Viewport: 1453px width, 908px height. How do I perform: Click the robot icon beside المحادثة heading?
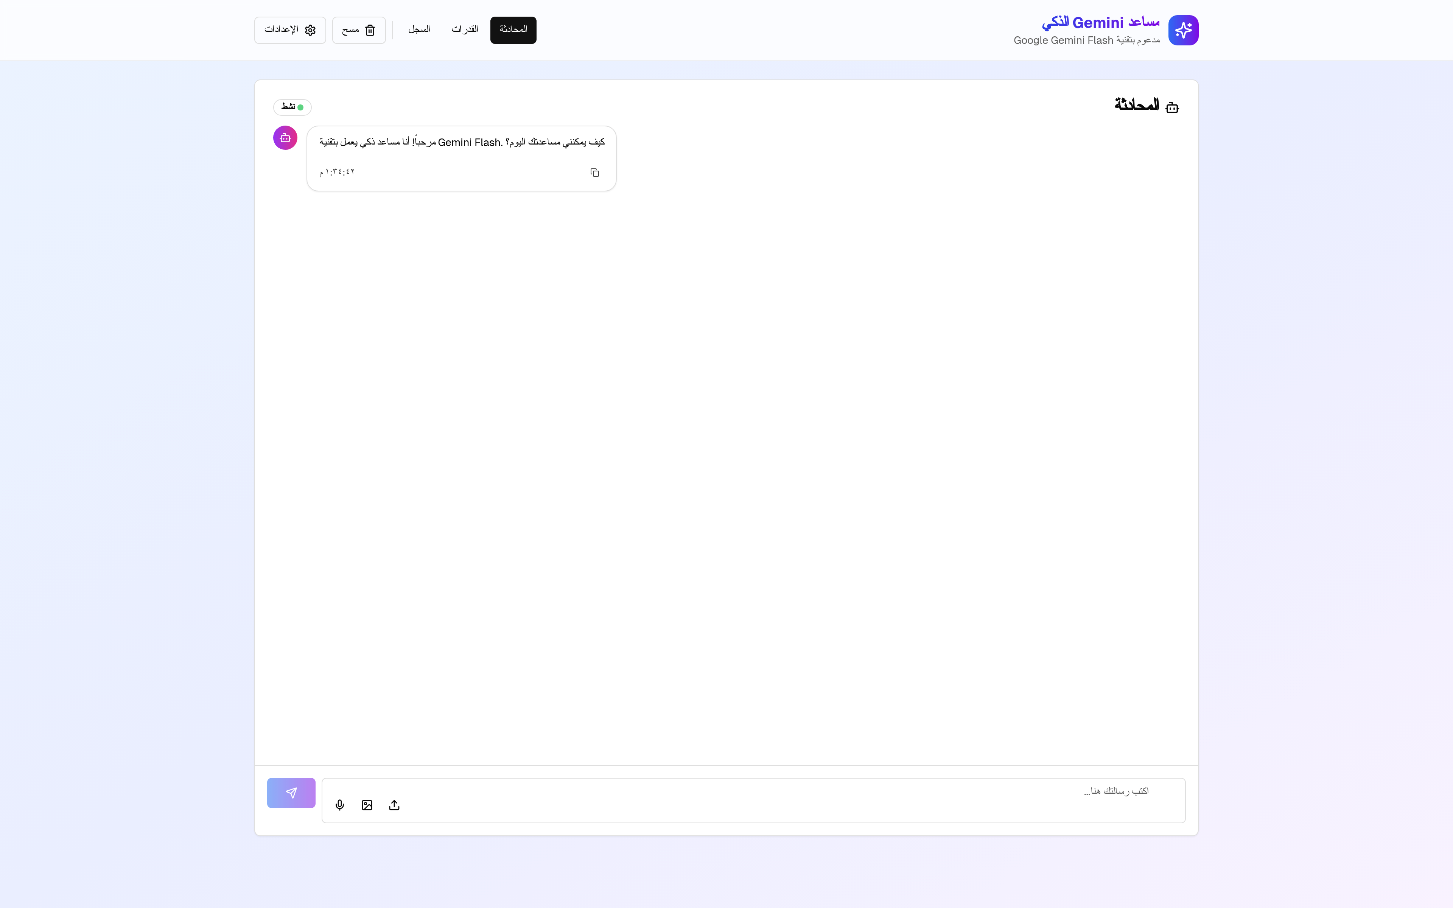[1172, 107]
